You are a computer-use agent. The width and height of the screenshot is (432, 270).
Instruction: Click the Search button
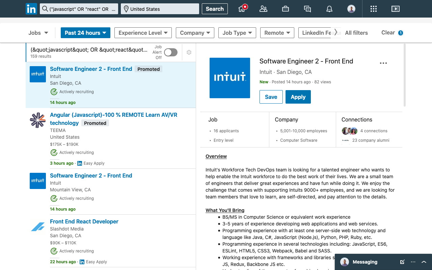tap(215, 9)
